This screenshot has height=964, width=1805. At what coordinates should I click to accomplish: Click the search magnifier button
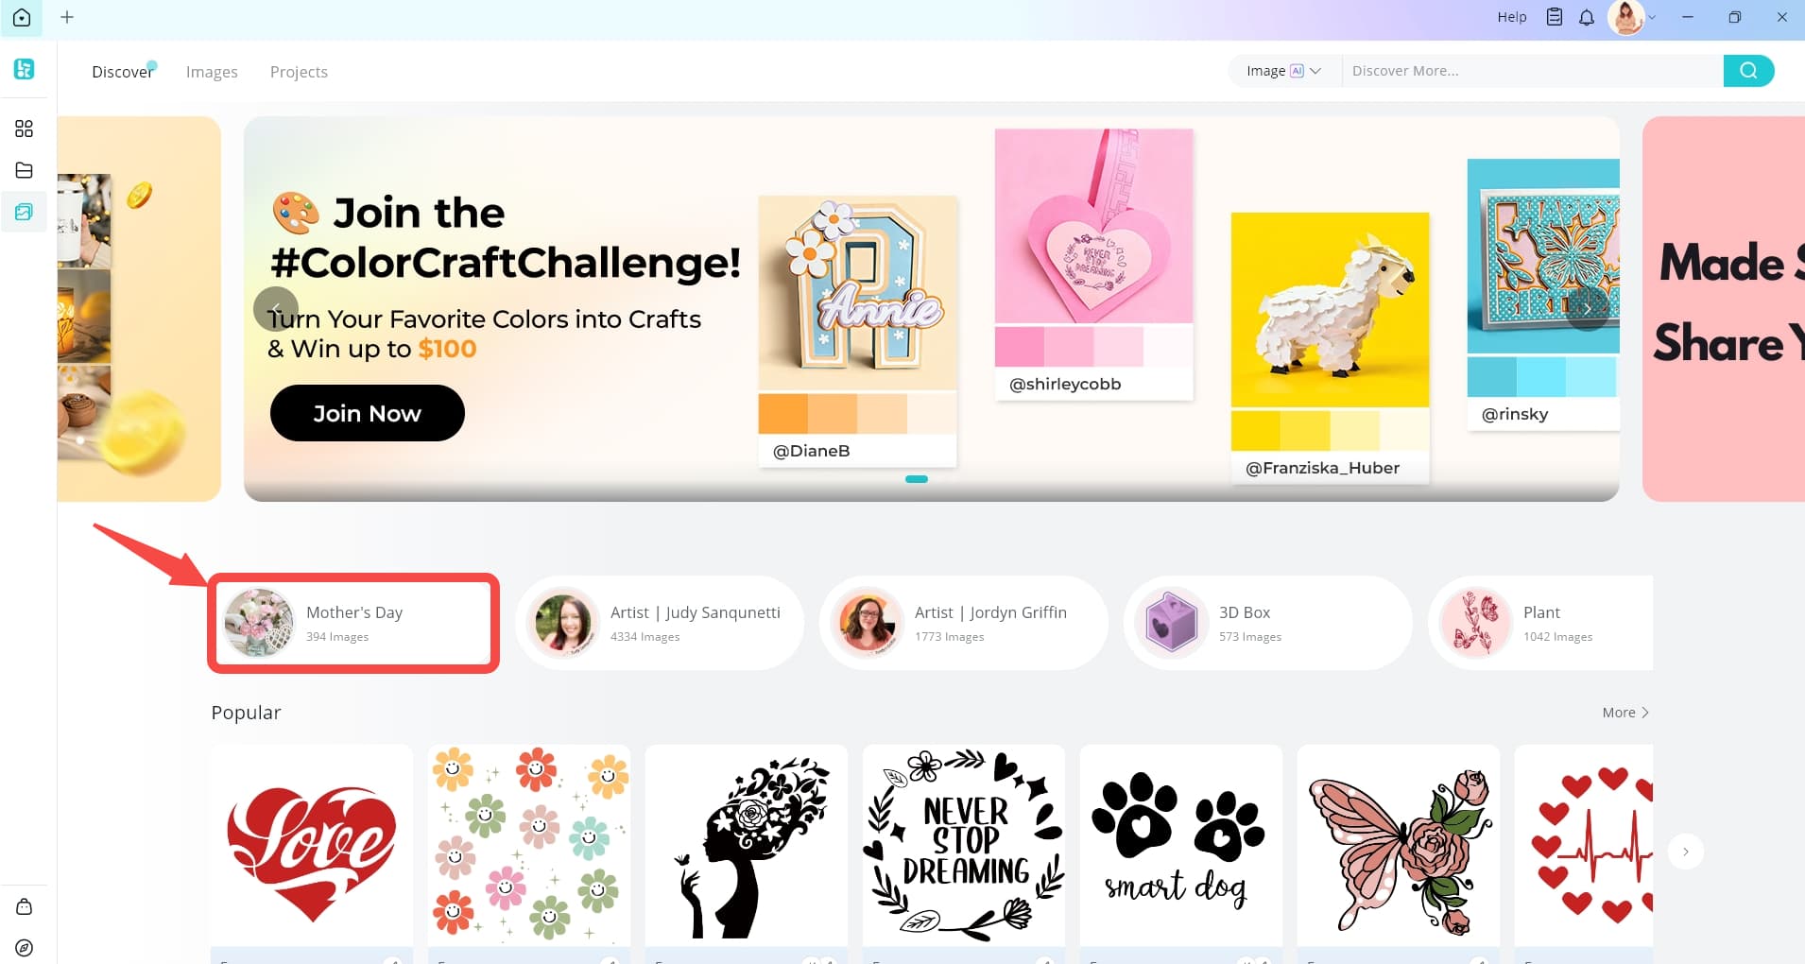click(1748, 71)
